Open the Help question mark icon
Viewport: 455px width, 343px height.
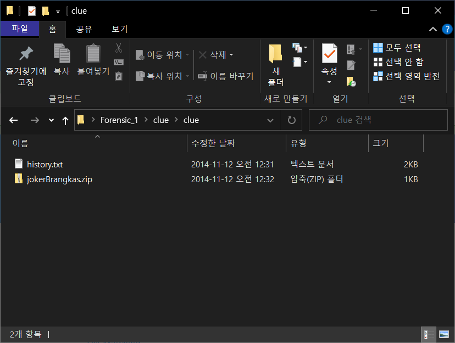click(x=447, y=29)
